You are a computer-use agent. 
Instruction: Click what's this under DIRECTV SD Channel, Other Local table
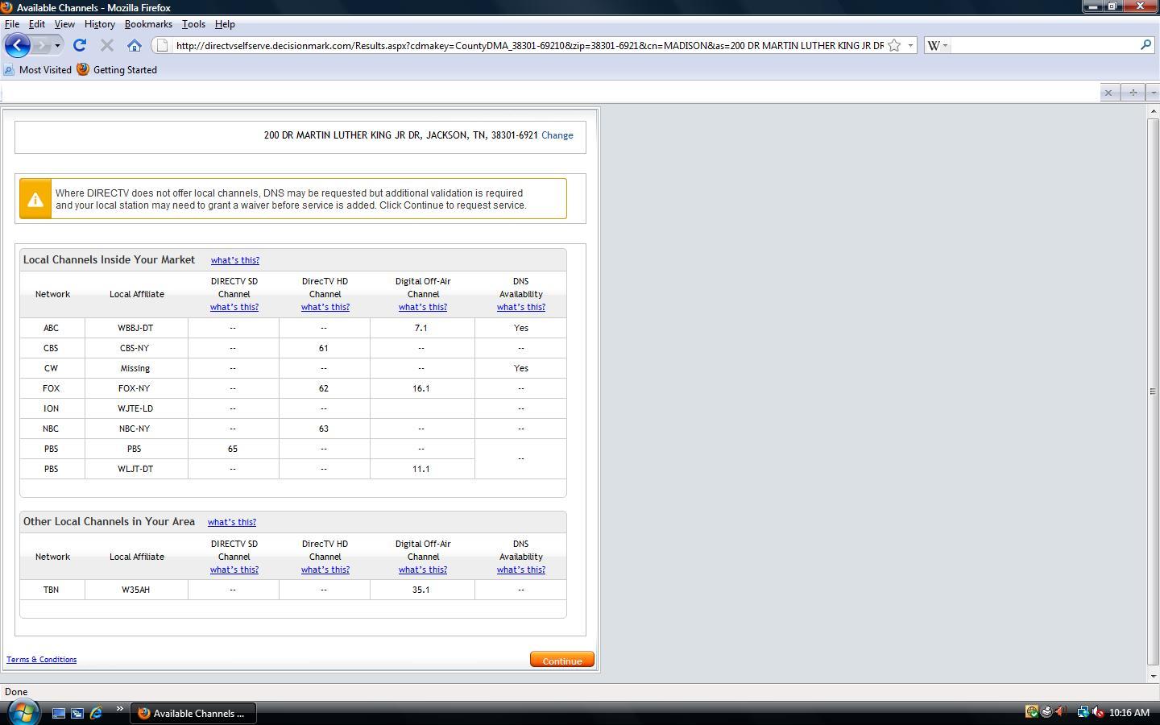pyautogui.click(x=234, y=570)
